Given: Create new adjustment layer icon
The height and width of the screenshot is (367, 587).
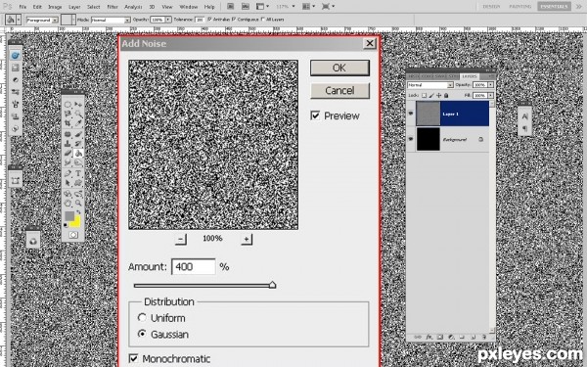Looking at the screenshot, I should 451,337.
